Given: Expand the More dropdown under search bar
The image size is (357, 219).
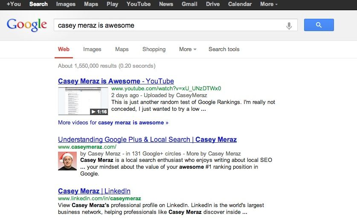Looking at the screenshot, I should point(188,49).
